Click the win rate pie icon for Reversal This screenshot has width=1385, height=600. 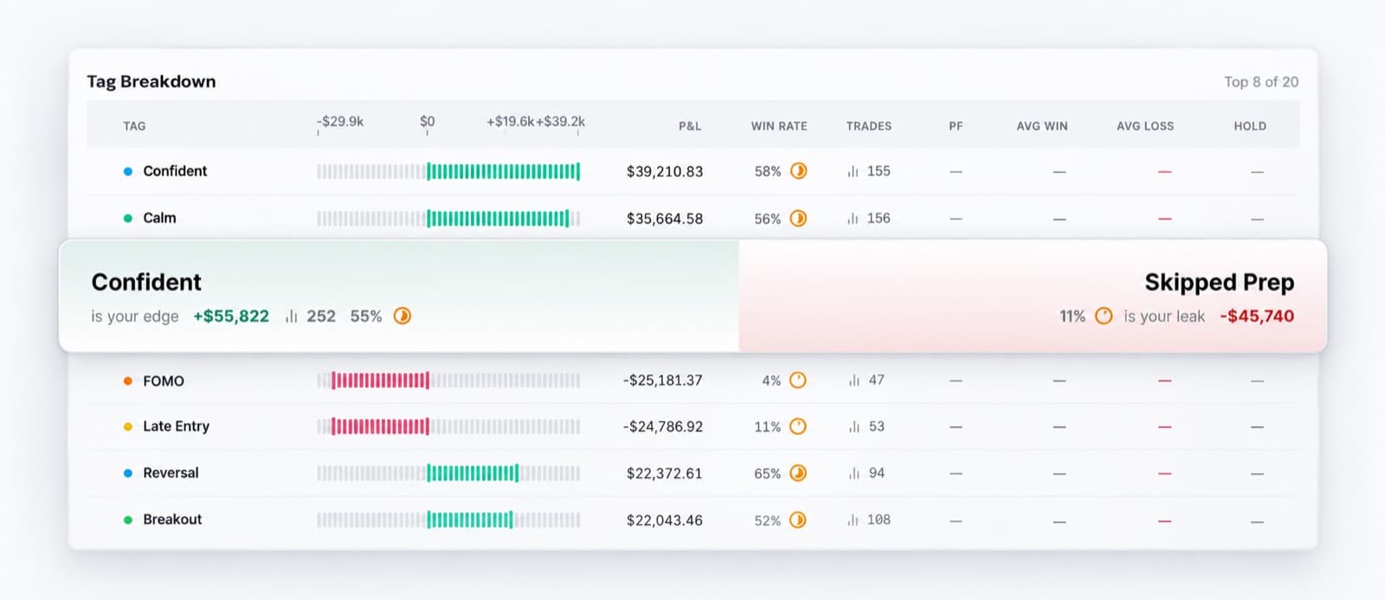coord(798,473)
